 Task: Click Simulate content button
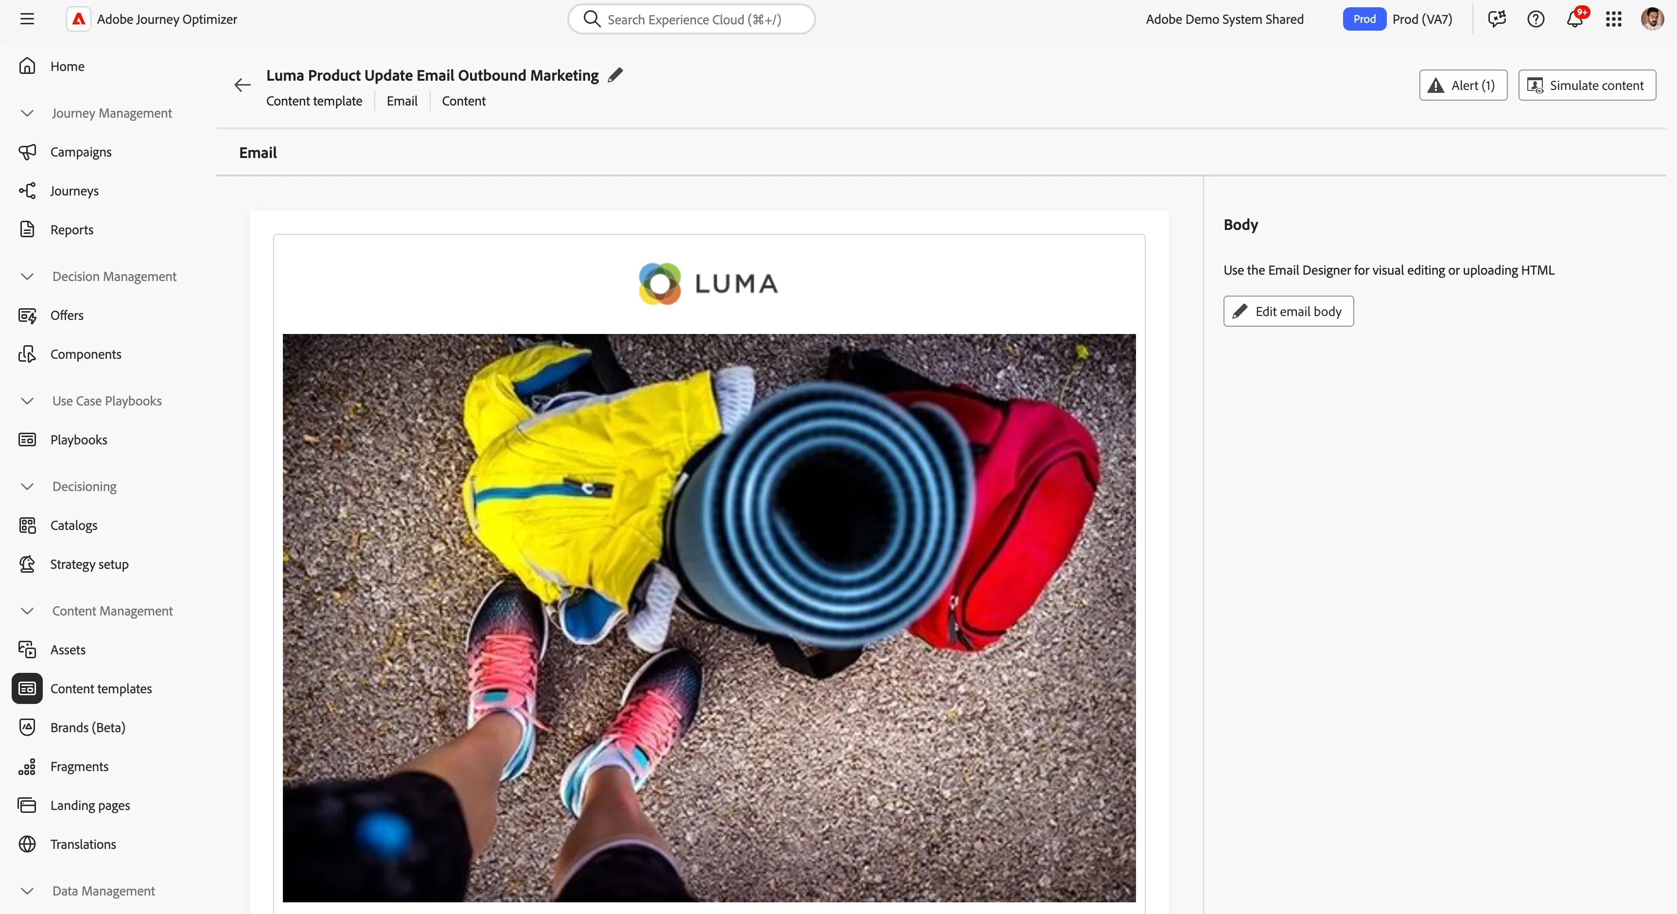(1587, 85)
